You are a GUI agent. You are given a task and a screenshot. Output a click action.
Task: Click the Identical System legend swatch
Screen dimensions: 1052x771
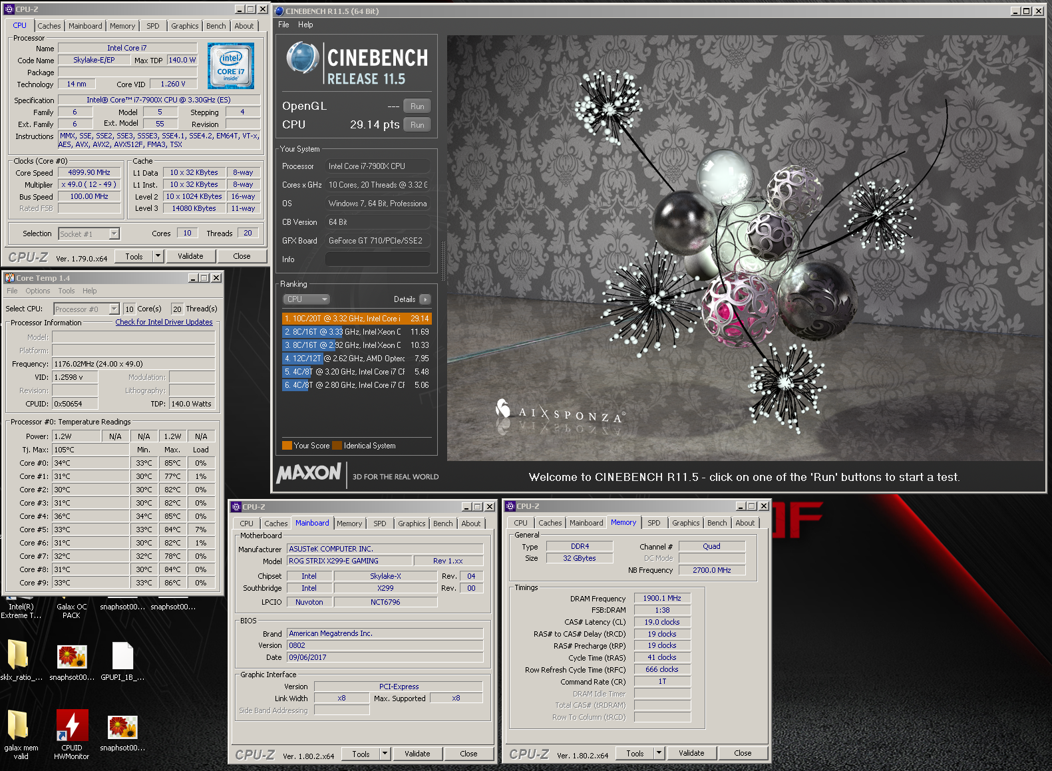click(337, 446)
